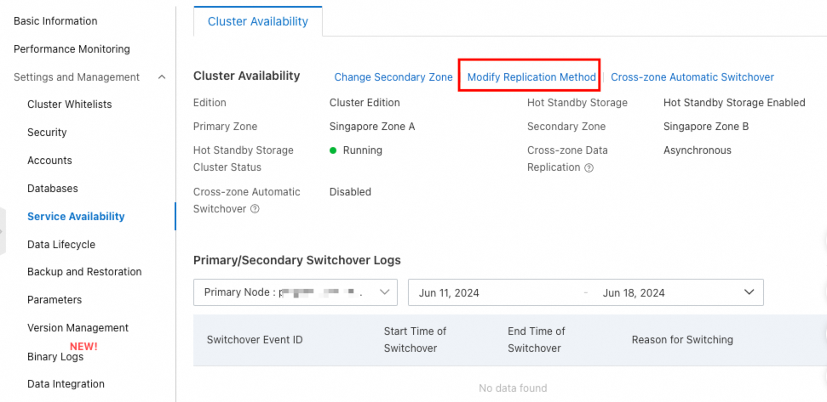Navigate to Cluster Whitelists
Viewport: 827px width, 402px height.
pyautogui.click(x=69, y=105)
